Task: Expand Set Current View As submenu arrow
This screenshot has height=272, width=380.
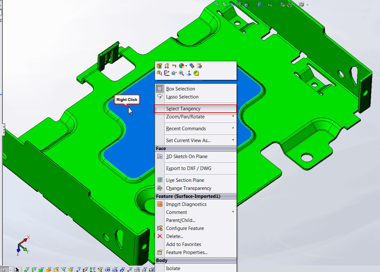Action: 233,140
